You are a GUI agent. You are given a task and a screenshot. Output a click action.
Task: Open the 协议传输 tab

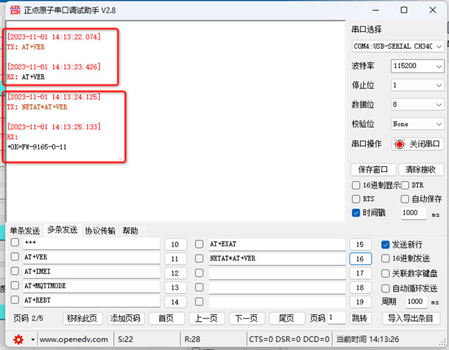[100, 231]
